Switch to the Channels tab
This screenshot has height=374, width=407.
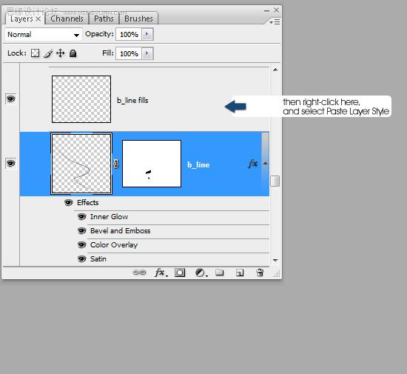67,19
